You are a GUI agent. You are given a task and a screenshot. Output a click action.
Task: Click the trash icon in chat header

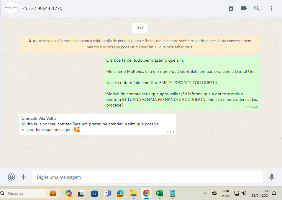tap(231, 8)
